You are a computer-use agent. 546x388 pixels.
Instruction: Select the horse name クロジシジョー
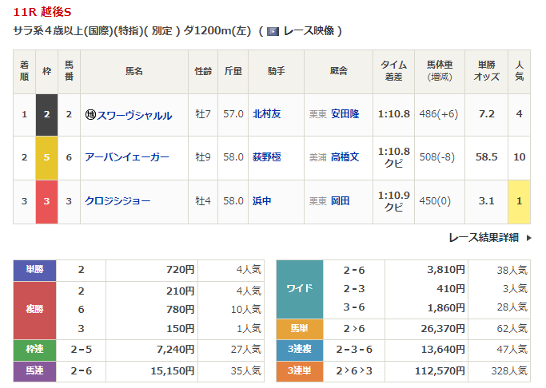point(118,200)
